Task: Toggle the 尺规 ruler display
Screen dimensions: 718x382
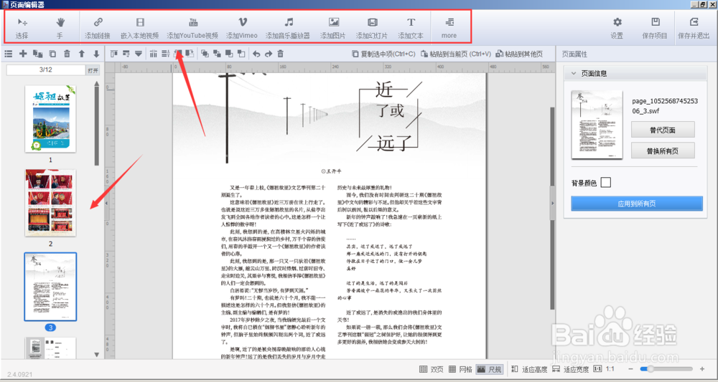Action: pyautogui.click(x=490, y=369)
